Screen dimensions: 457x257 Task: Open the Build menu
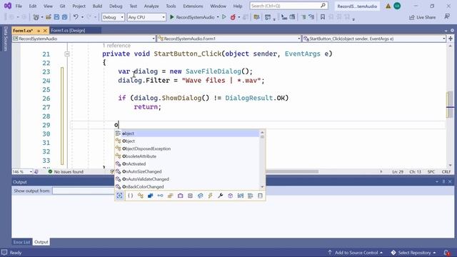pos(97,6)
